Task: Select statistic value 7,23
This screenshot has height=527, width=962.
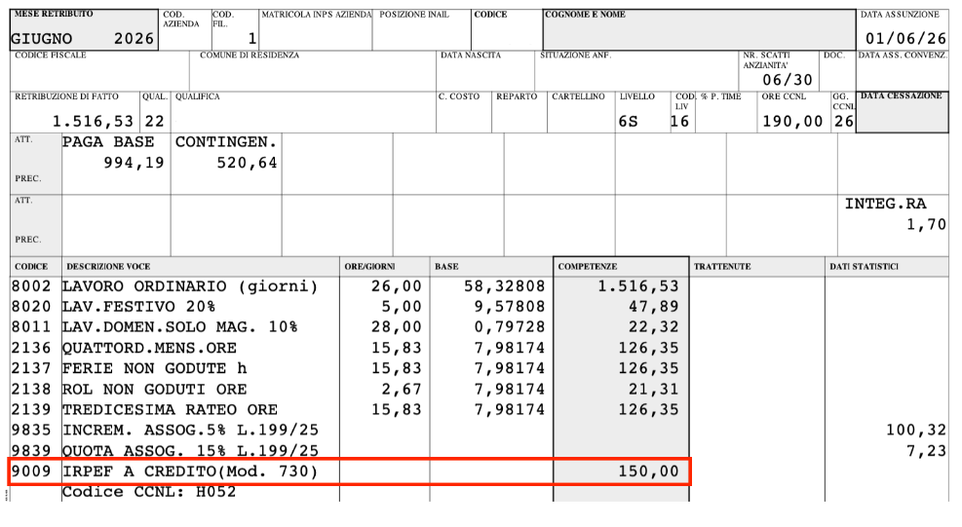Action: [926, 451]
